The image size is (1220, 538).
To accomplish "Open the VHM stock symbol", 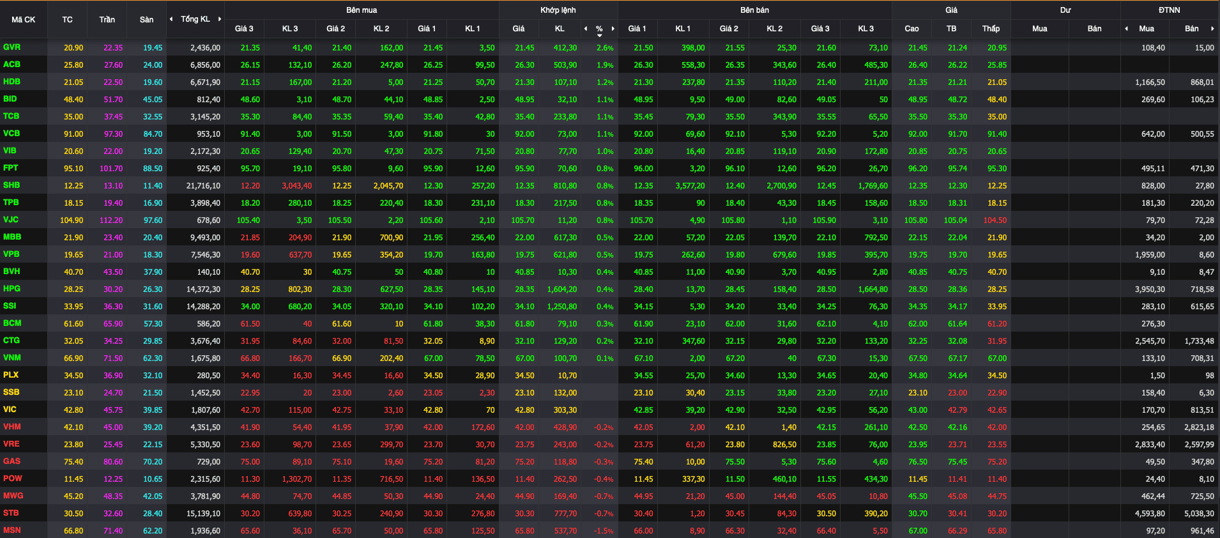I will coord(11,427).
